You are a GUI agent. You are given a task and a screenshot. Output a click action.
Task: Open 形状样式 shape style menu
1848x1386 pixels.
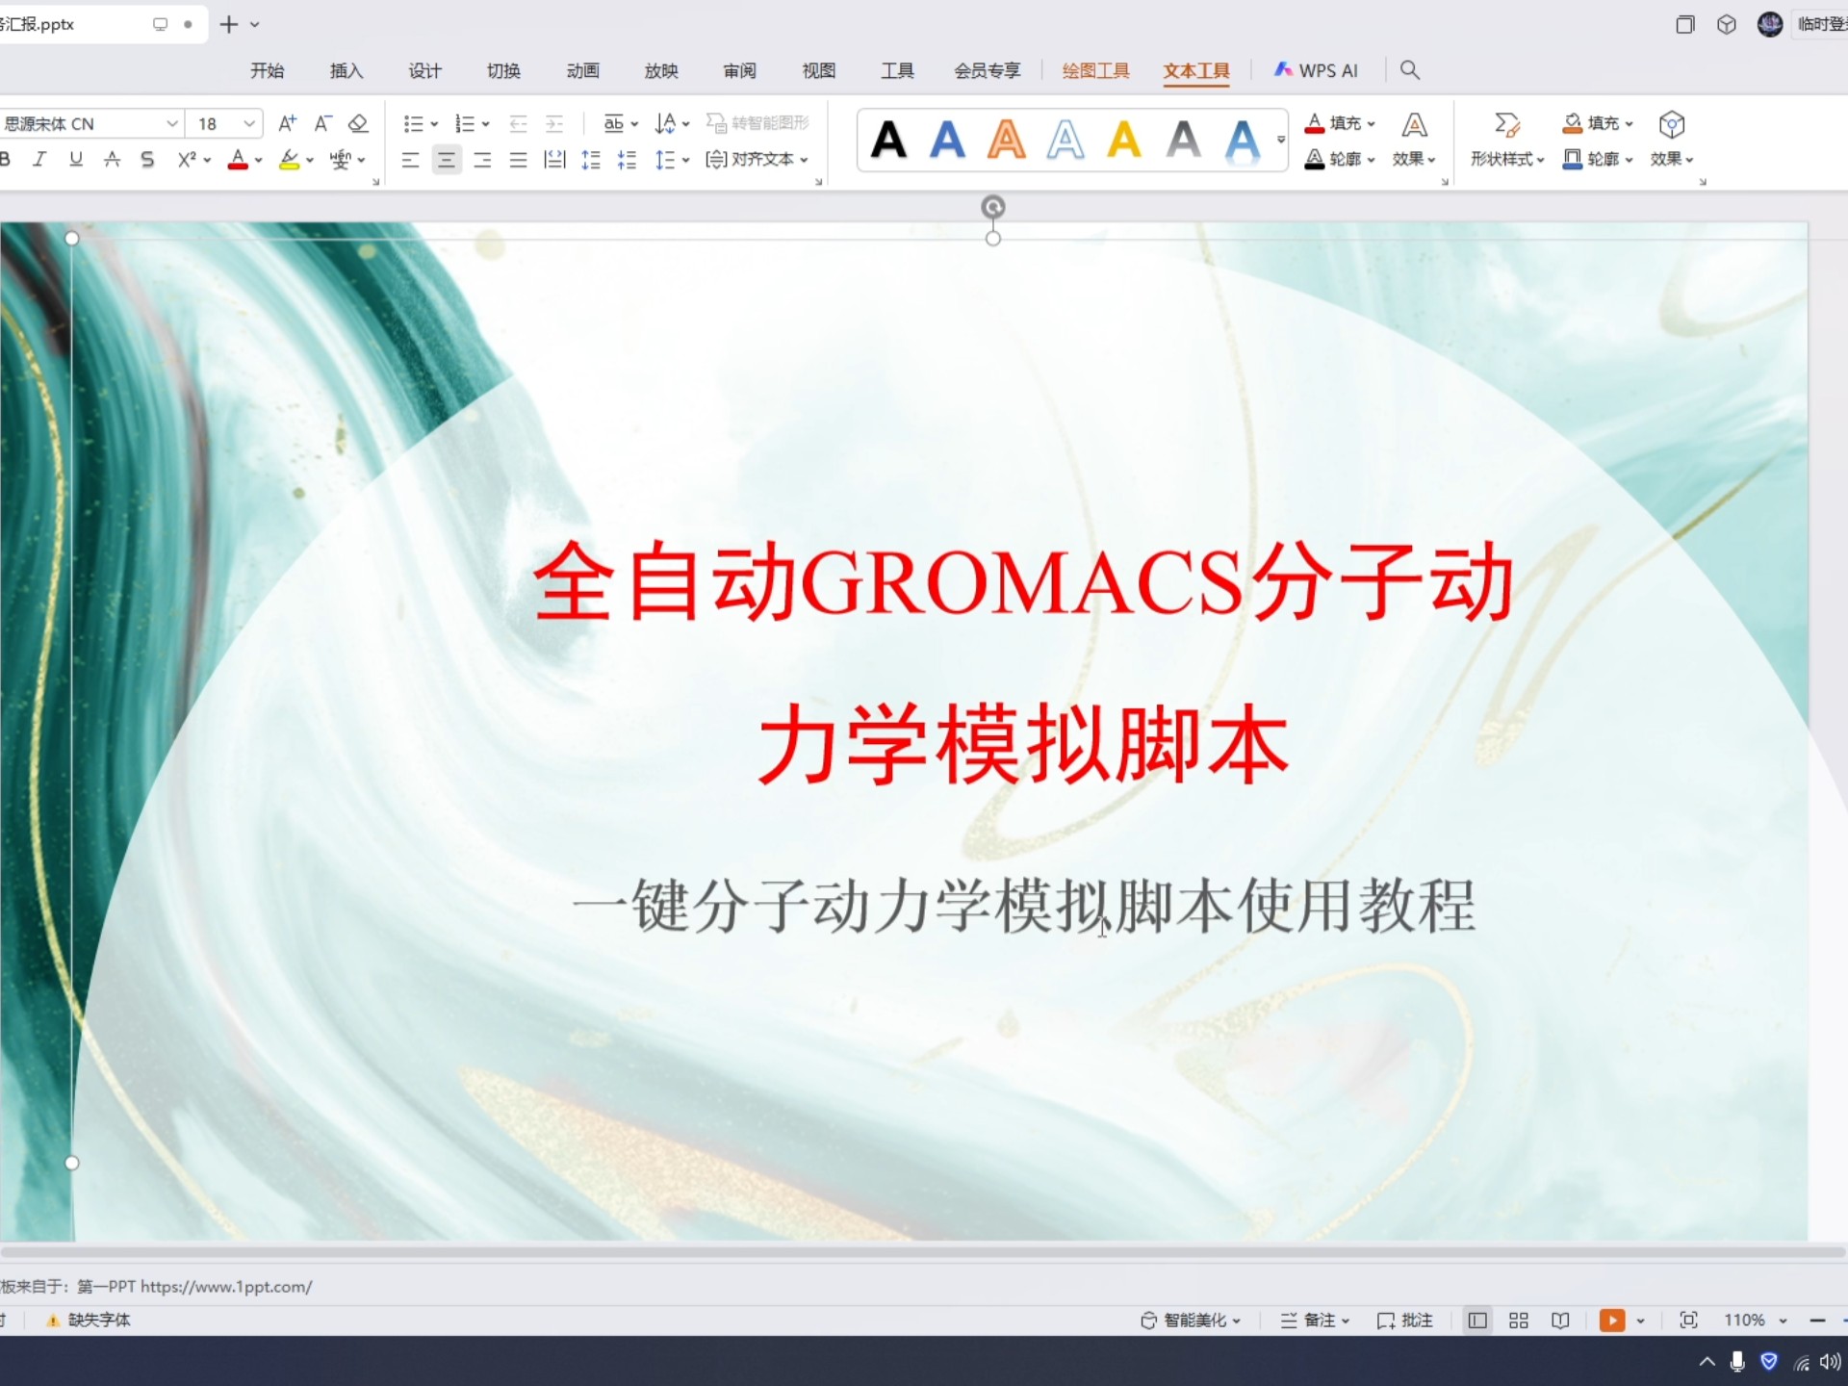pos(1507,141)
